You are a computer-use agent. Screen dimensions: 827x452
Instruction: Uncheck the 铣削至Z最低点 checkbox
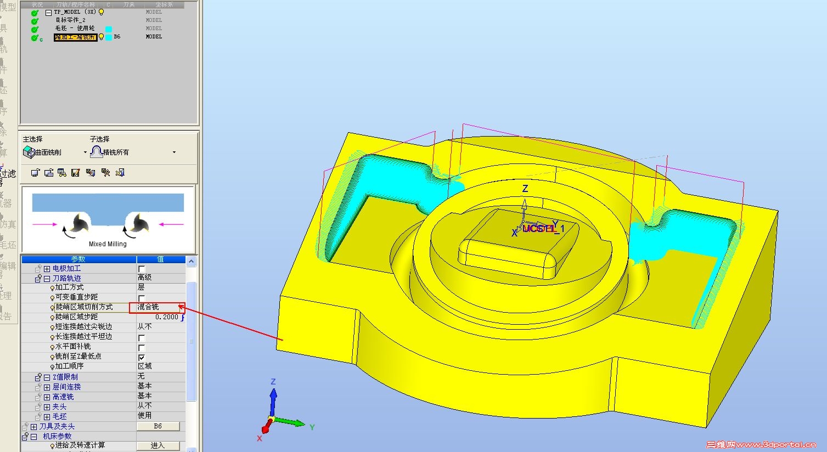(142, 358)
